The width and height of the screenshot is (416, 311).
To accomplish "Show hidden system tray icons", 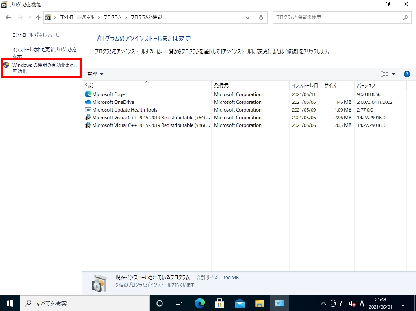I will pyautogui.click(x=323, y=303).
